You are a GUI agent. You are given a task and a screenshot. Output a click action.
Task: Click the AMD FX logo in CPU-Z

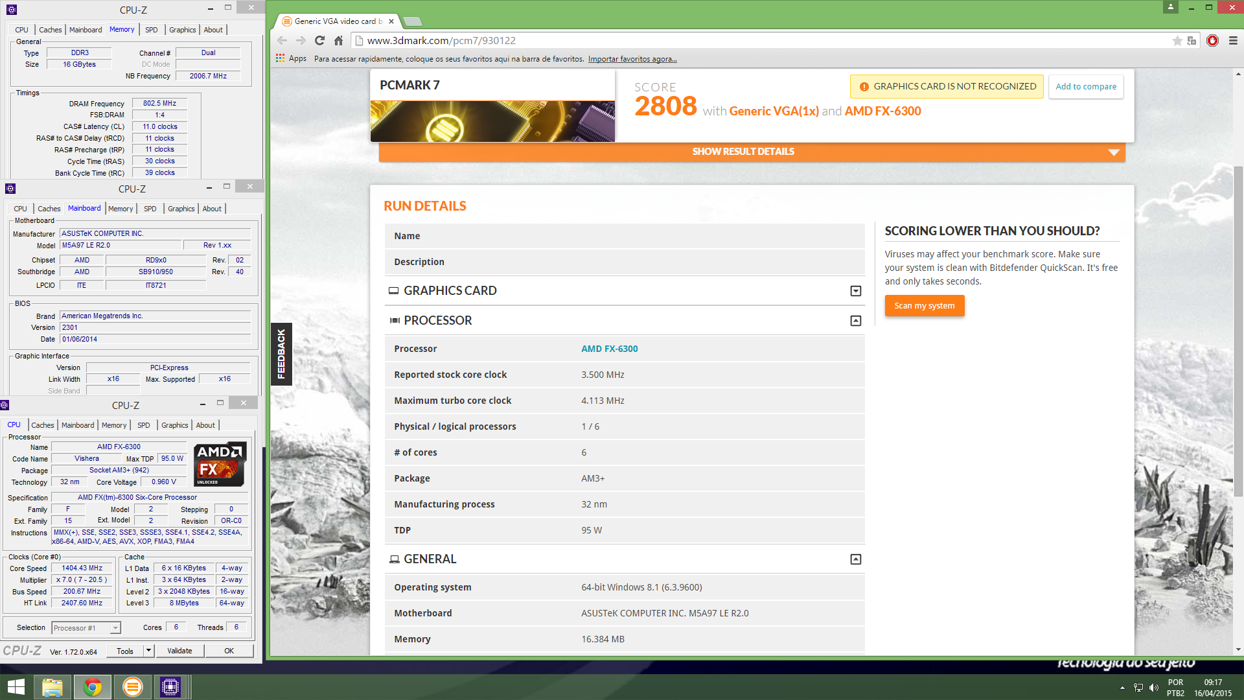220,464
